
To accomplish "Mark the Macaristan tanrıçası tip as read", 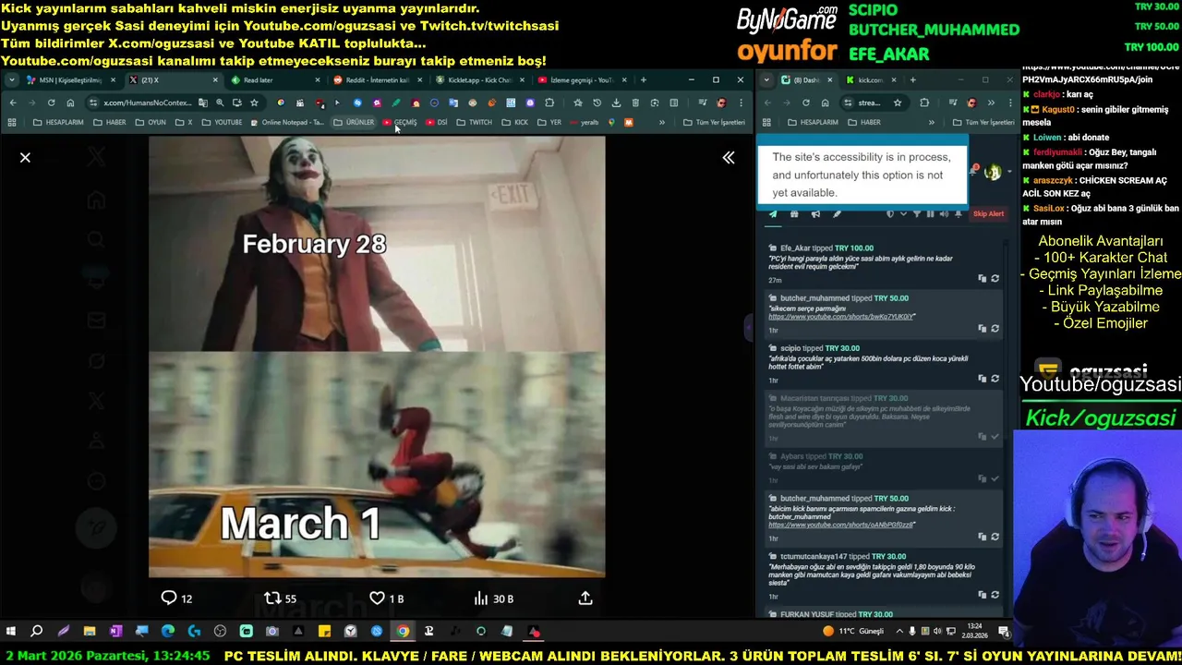I will [995, 437].
